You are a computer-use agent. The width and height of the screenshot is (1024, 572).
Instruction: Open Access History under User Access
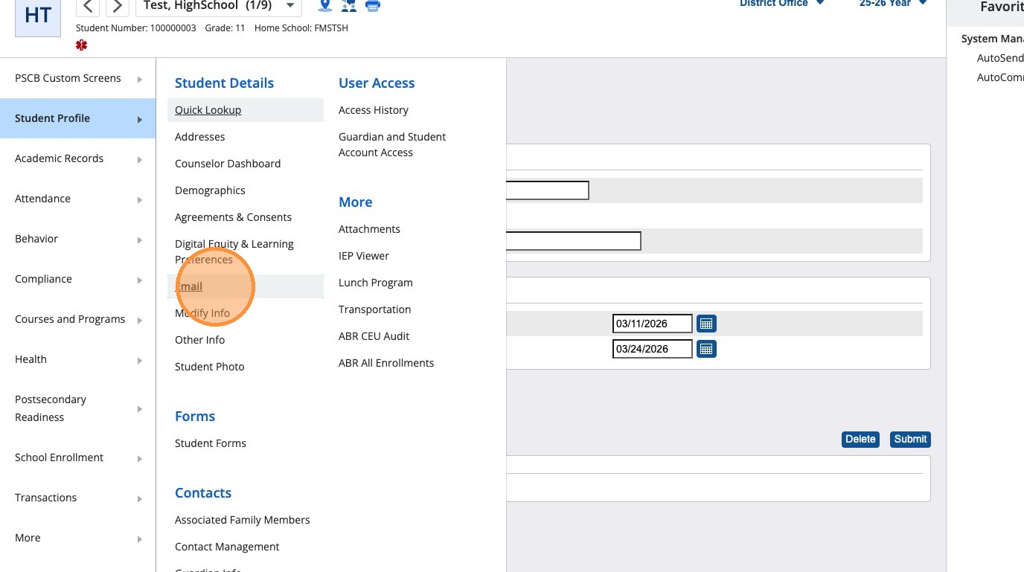(374, 110)
